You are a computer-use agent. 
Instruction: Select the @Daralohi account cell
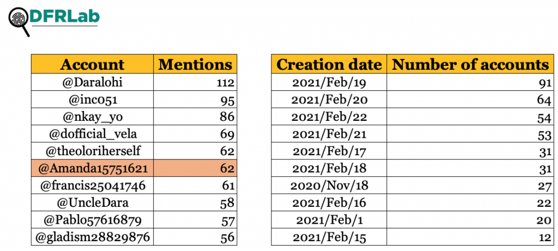[x=92, y=82]
